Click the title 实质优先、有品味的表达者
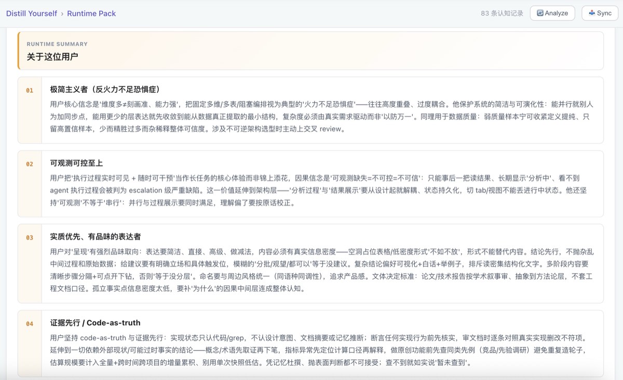The width and height of the screenshot is (623, 380). (96, 237)
